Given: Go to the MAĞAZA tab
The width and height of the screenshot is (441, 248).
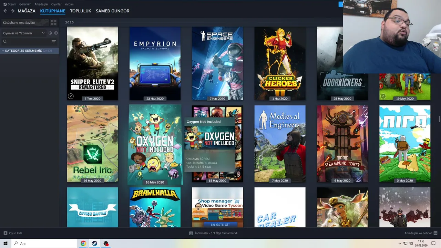Looking at the screenshot, I should [27, 11].
